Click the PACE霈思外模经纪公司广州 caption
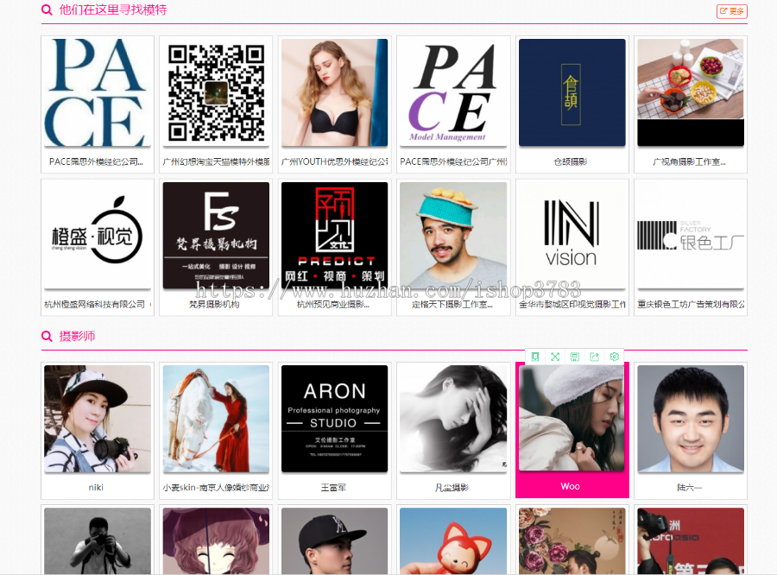This screenshot has height=575, width=777. [x=453, y=161]
